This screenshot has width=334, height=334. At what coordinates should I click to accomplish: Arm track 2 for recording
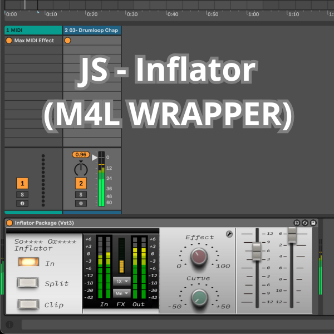[81, 203]
